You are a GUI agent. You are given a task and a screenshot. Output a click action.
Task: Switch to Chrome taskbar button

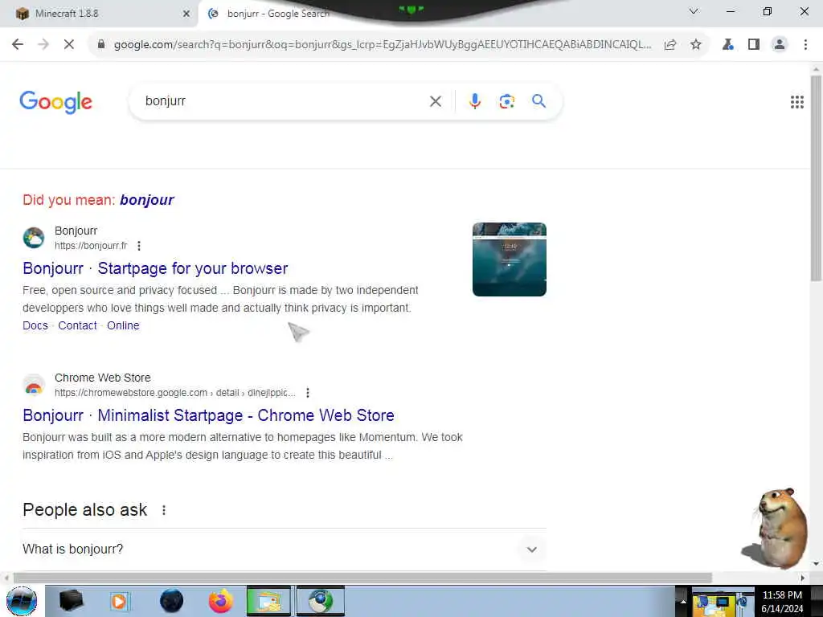pos(320,601)
